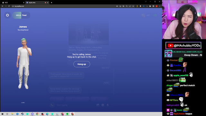Toggle the browser side panel
The image size is (206, 116).
click(153, 6)
